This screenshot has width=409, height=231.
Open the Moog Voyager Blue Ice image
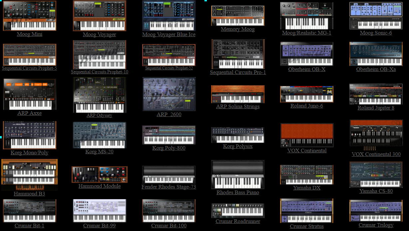pos(169,16)
